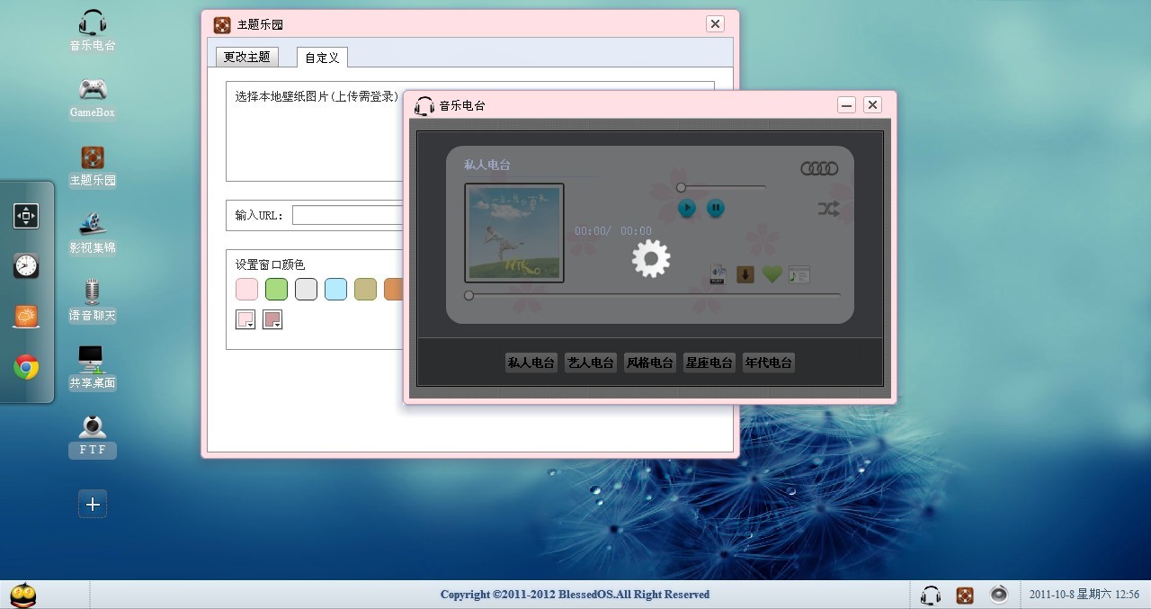The height and width of the screenshot is (609, 1151).
Task: Open the weather widget in the sidebar
Action: click(x=26, y=316)
